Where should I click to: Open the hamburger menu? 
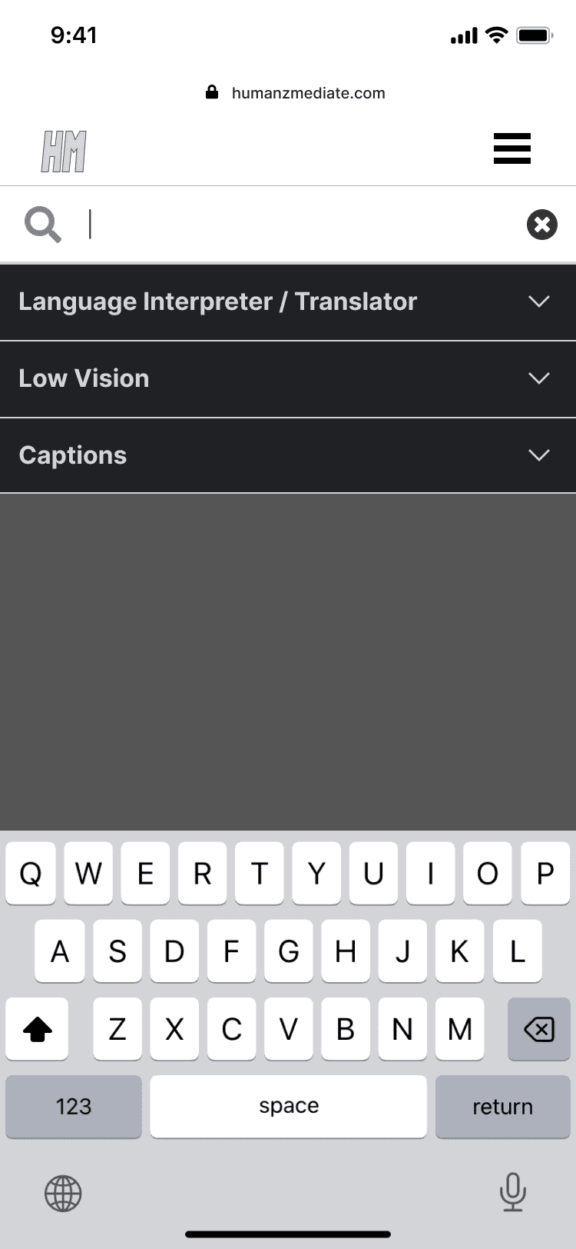pos(511,148)
